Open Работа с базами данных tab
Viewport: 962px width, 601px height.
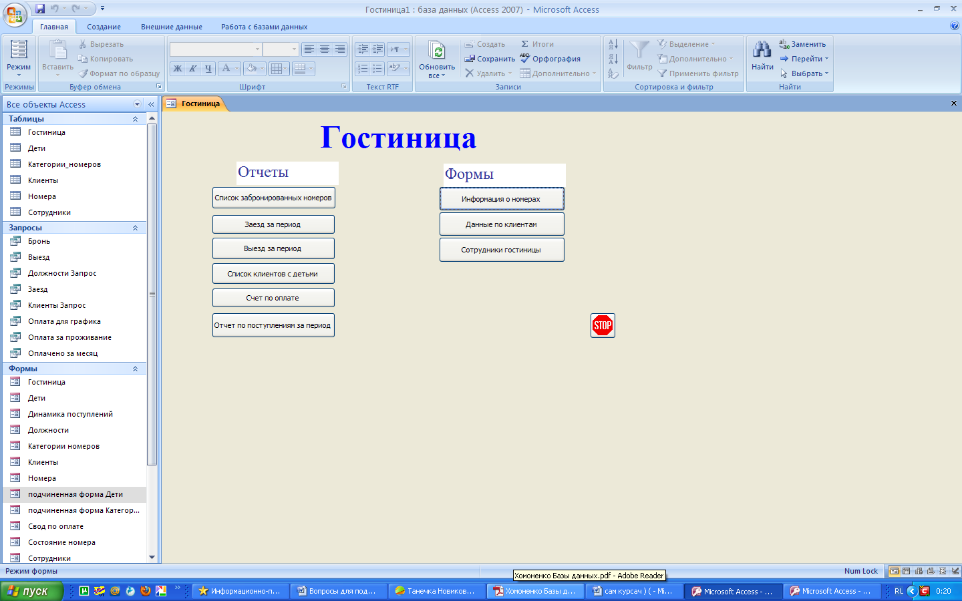click(x=265, y=27)
